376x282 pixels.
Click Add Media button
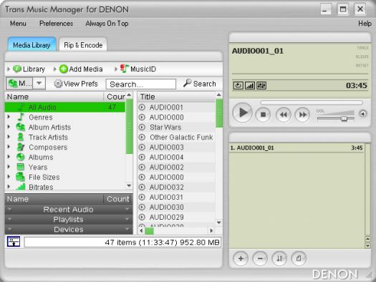tap(81, 69)
